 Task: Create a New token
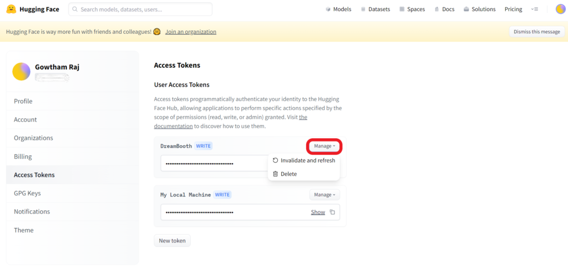pyautogui.click(x=172, y=241)
